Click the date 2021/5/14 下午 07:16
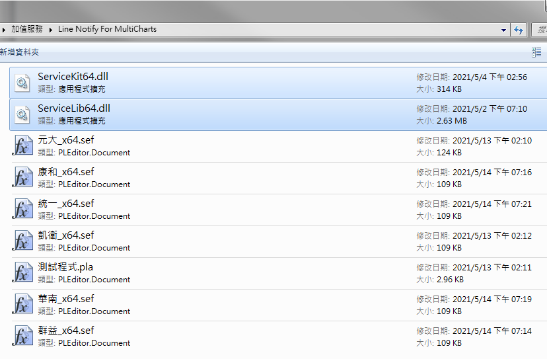This screenshot has height=359, width=547. click(492, 173)
